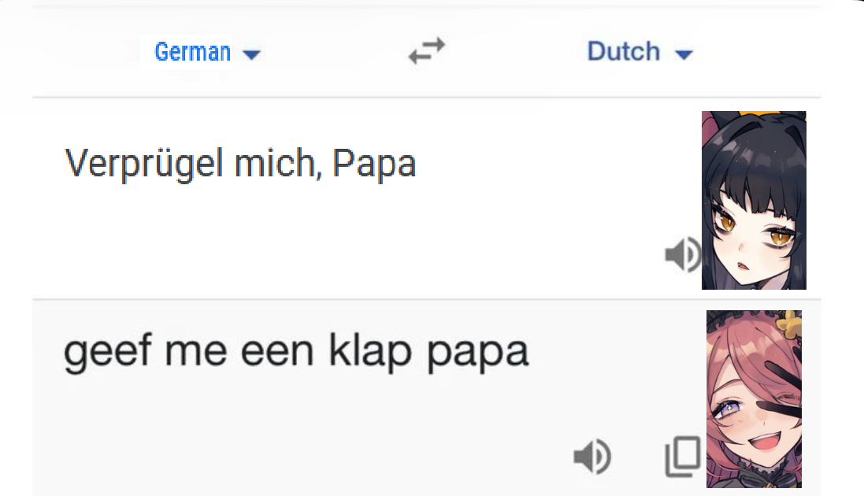This screenshot has width=864, height=496.
Task: Select the German source language label
Action: coord(193,52)
